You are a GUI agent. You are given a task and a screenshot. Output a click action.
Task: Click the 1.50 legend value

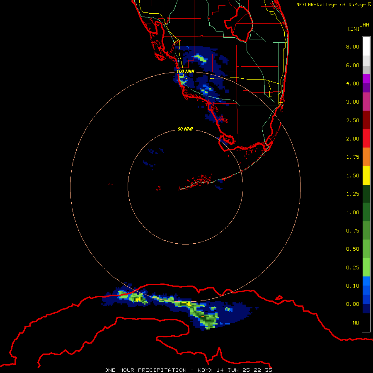click(x=353, y=176)
